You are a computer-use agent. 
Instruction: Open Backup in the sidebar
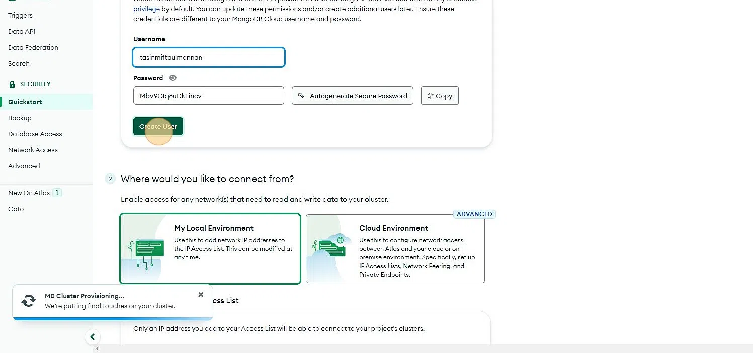20,118
